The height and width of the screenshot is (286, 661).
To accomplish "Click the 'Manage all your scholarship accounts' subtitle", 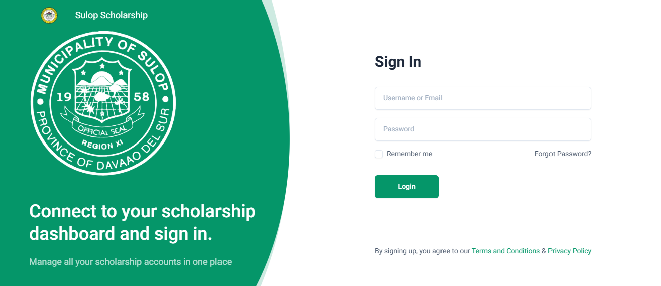I will [x=130, y=262].
